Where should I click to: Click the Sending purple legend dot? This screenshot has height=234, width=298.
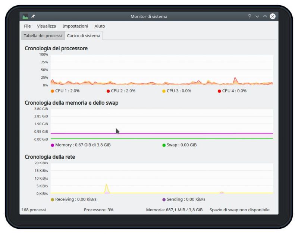coord(164,200)
